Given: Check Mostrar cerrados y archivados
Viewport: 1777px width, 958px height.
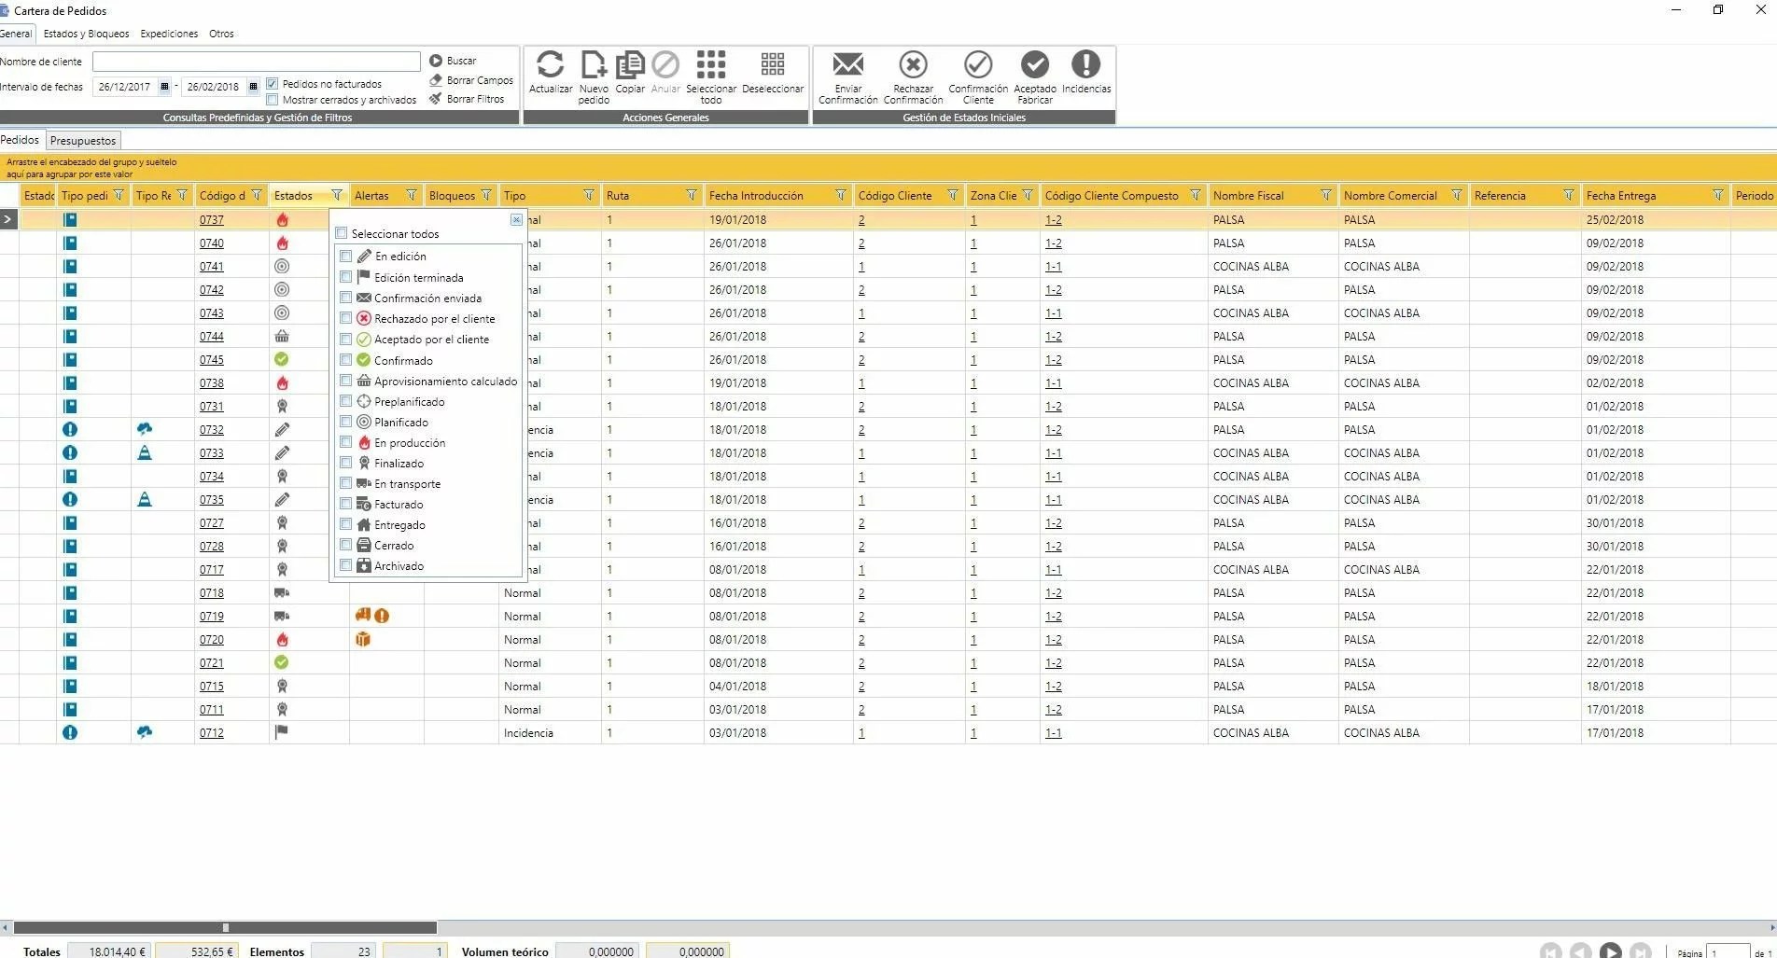Looking at the screenshot, I should [273, 100].
